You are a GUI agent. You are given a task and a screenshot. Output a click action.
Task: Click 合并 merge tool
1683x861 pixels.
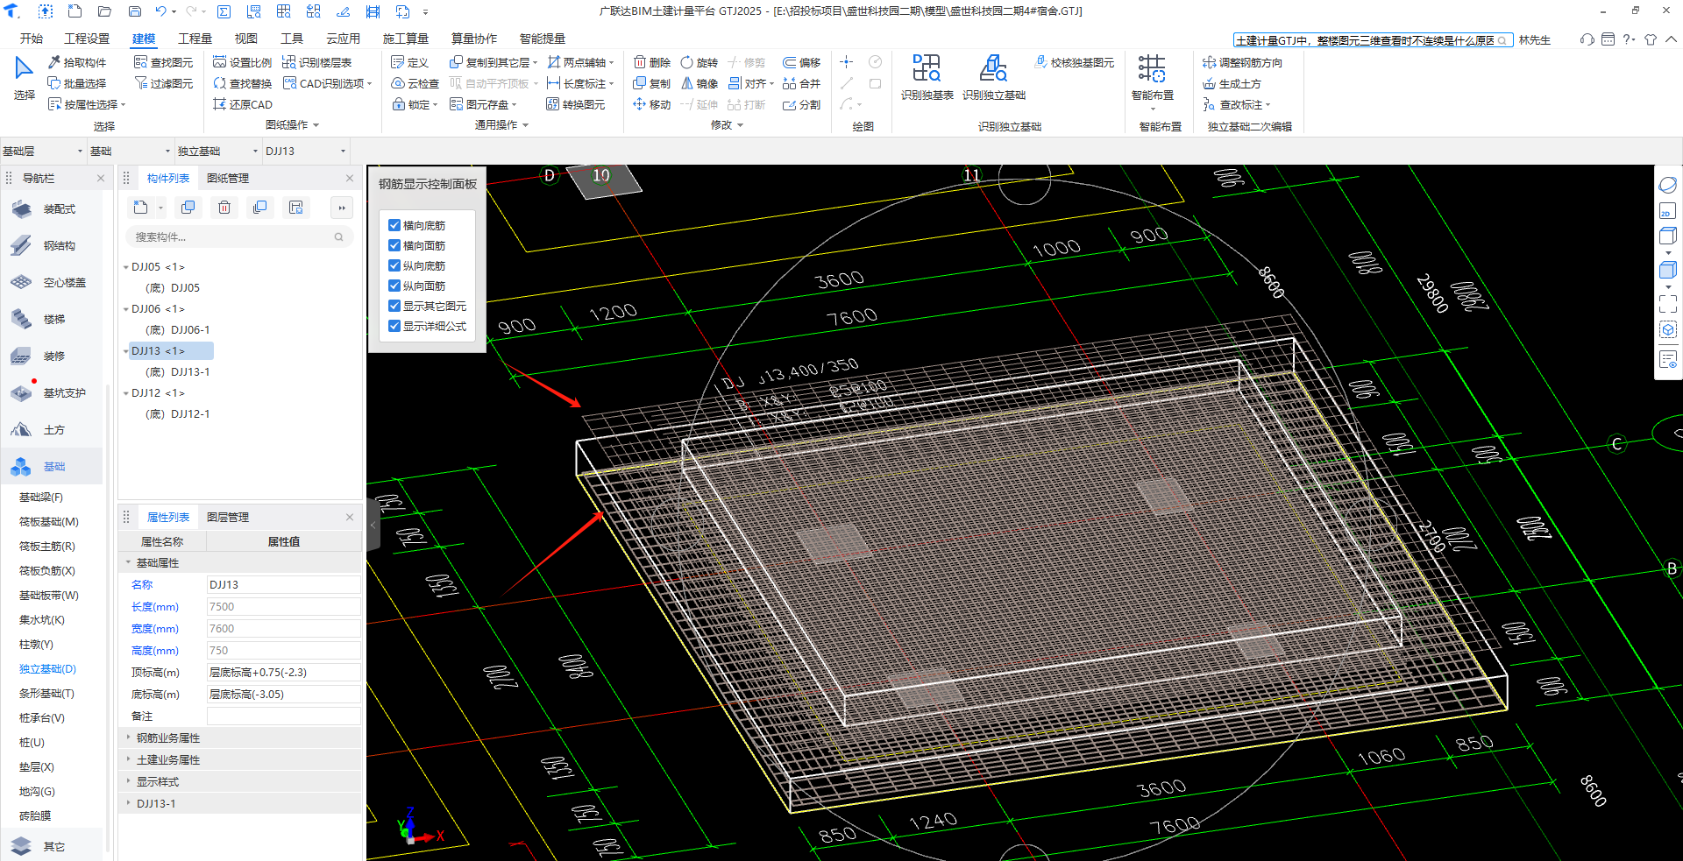point(801,83)
